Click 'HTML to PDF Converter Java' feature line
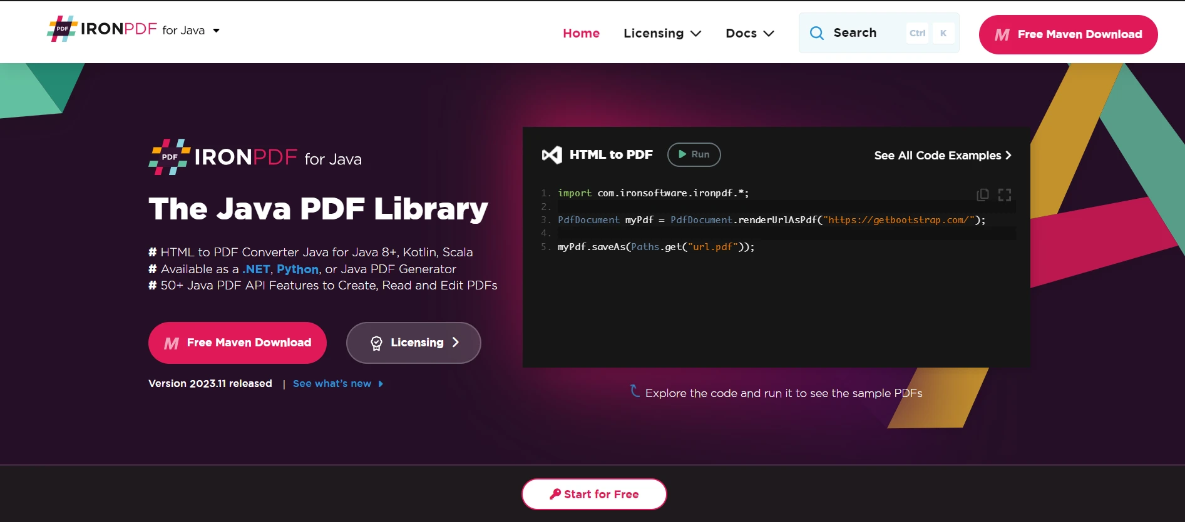The width and height of the screenshot is (1185, 522). [310, 252]
